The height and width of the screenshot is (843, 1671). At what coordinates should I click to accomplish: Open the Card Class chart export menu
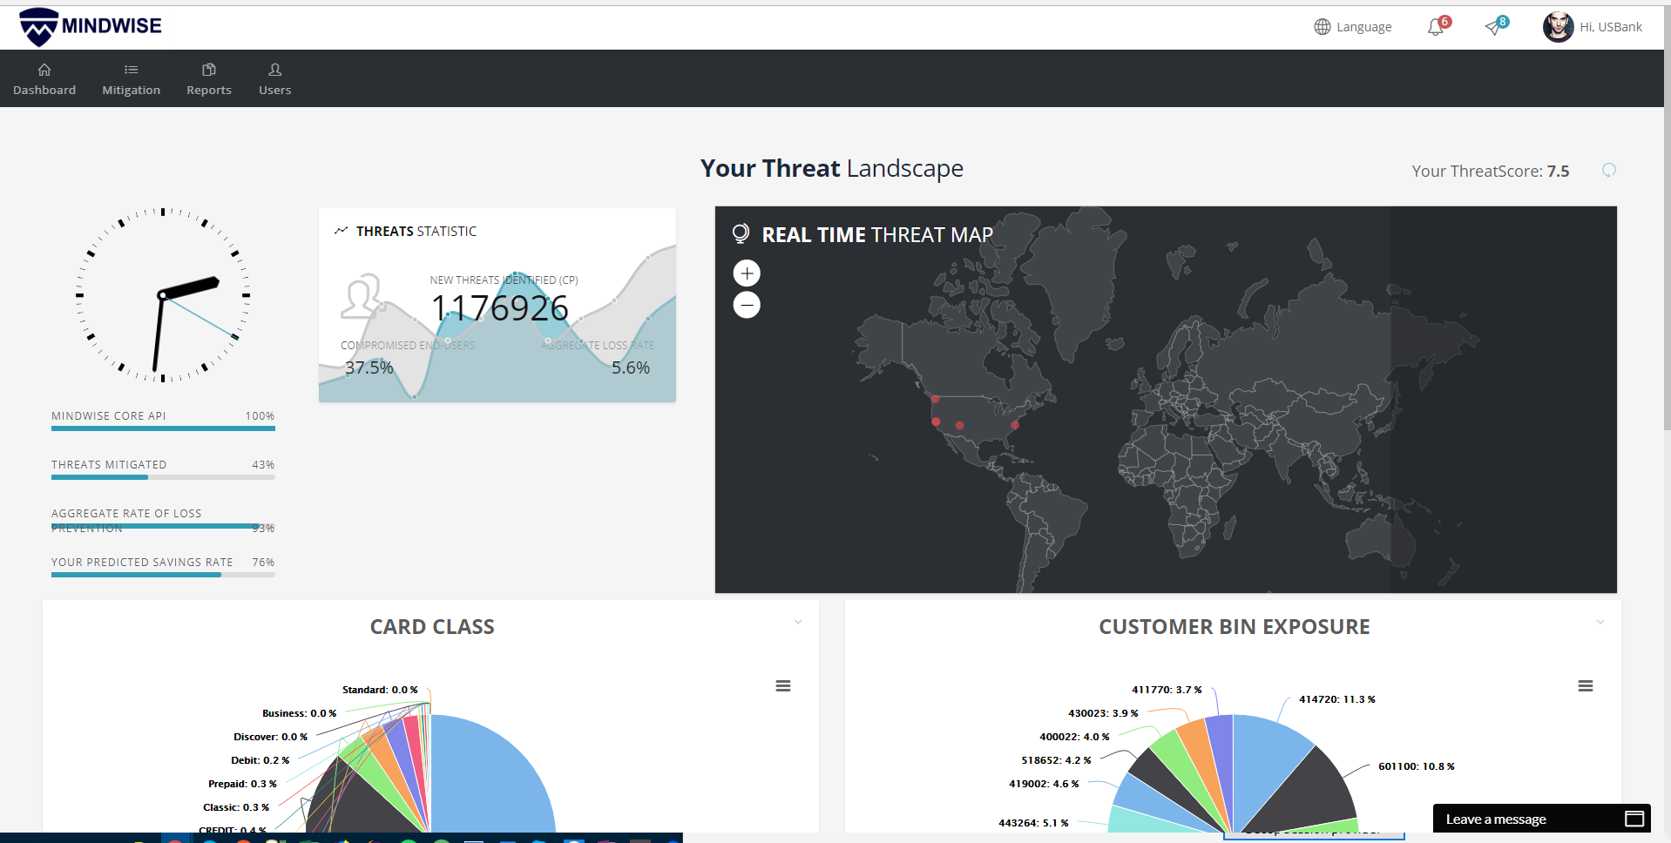[x=782, y=686]
